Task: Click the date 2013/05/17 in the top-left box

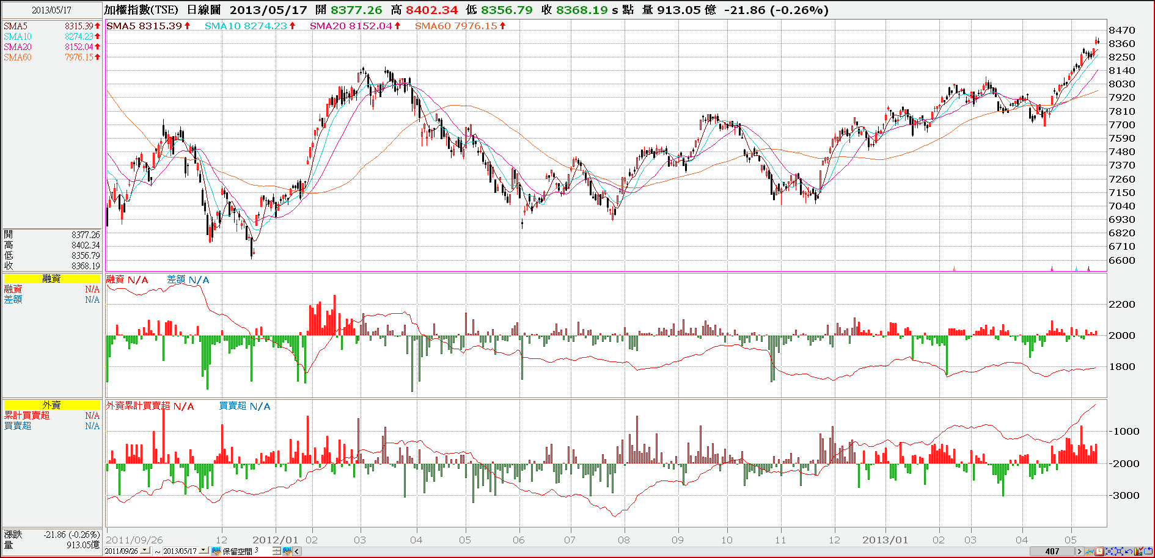Action: coord(51,10)
